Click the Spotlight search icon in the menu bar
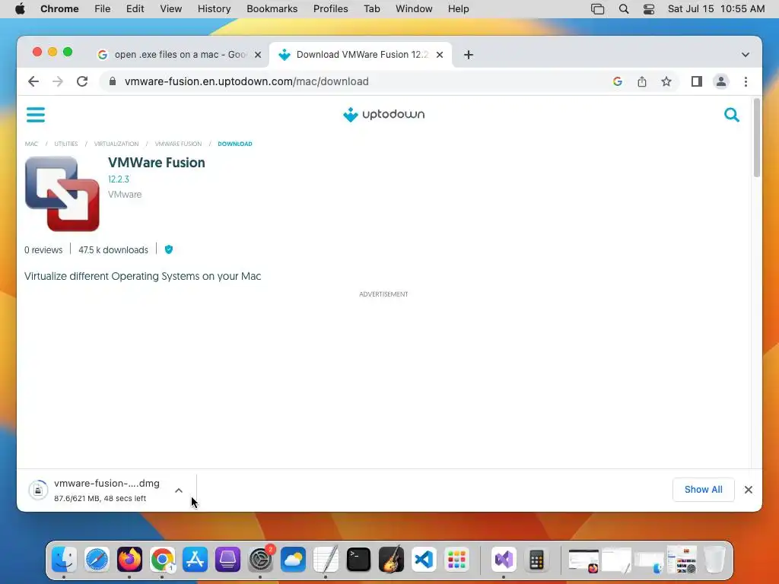Image resolution: width=779 pixels, height=584 pixels. pos(624,9)
